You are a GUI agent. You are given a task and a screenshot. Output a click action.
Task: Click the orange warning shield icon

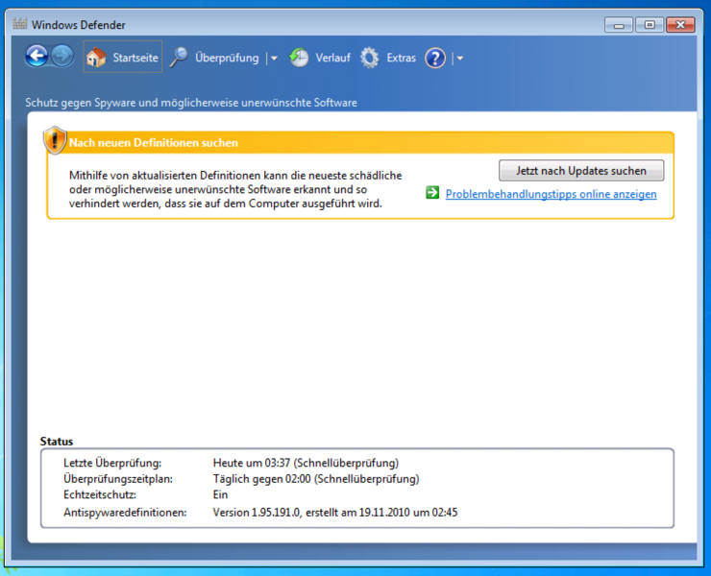(x=56, y=141)
